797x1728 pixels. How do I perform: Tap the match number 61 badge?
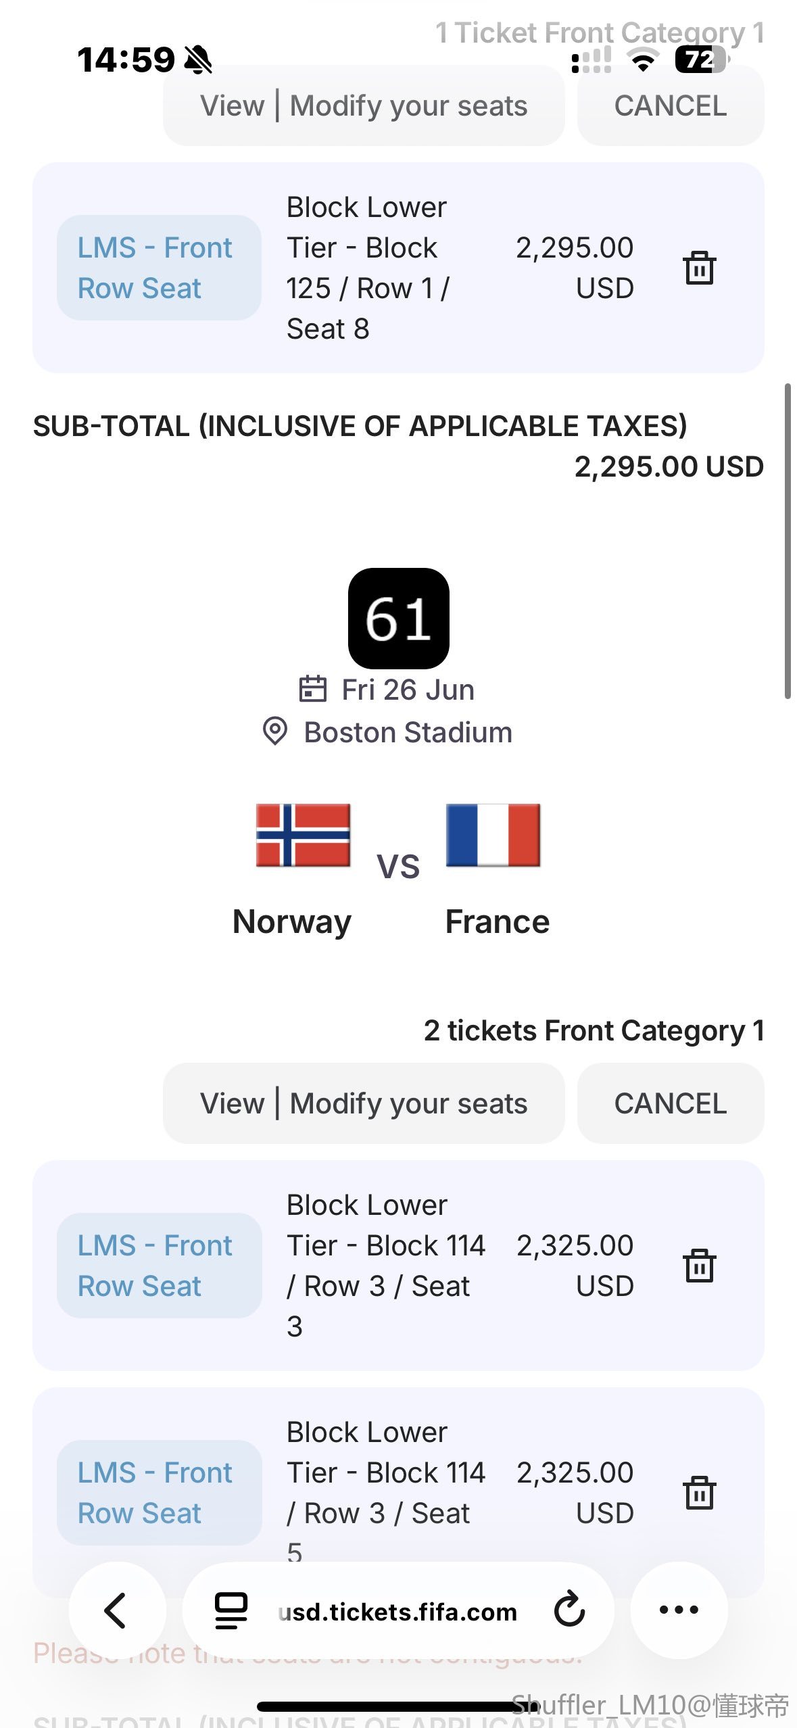(398, 619)
